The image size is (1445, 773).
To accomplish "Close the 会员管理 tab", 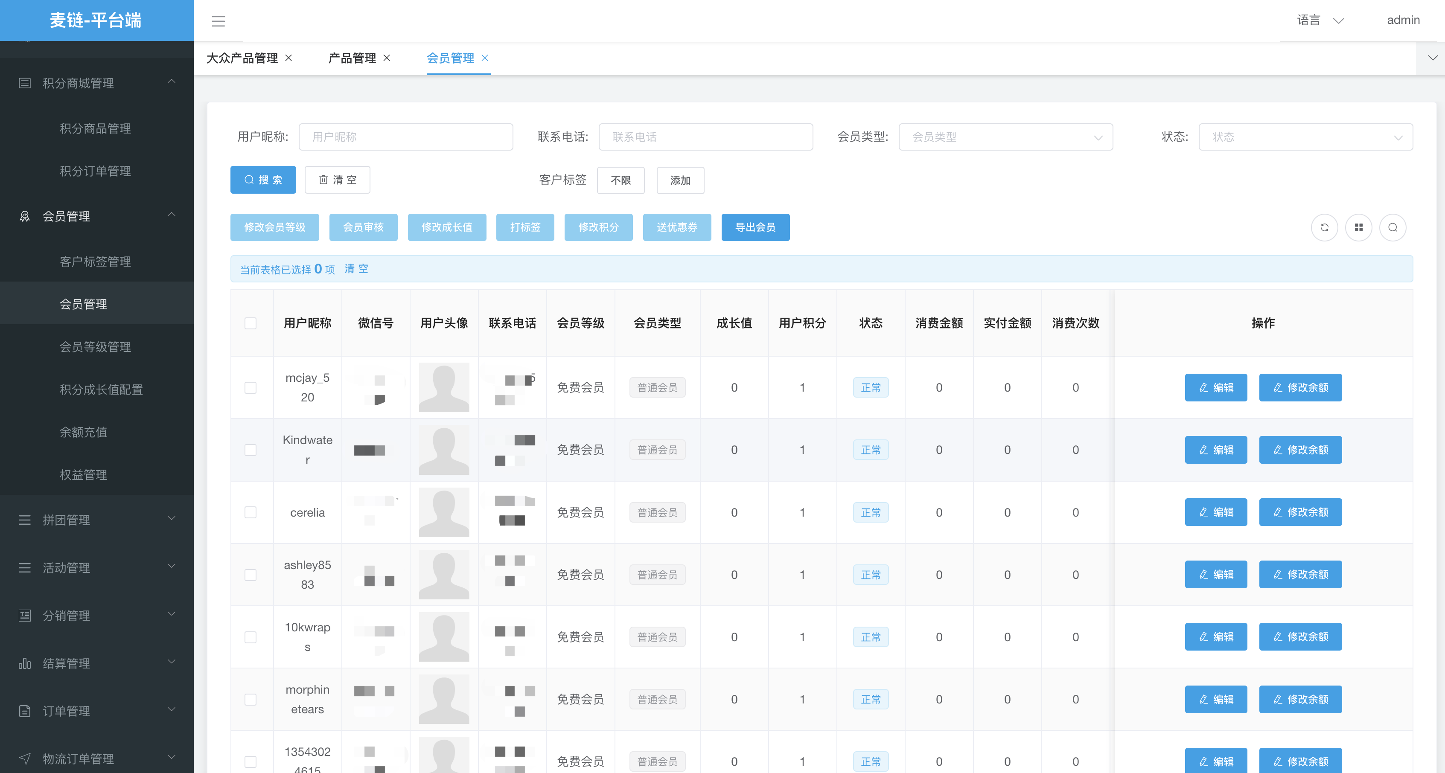I will point(485,58).
